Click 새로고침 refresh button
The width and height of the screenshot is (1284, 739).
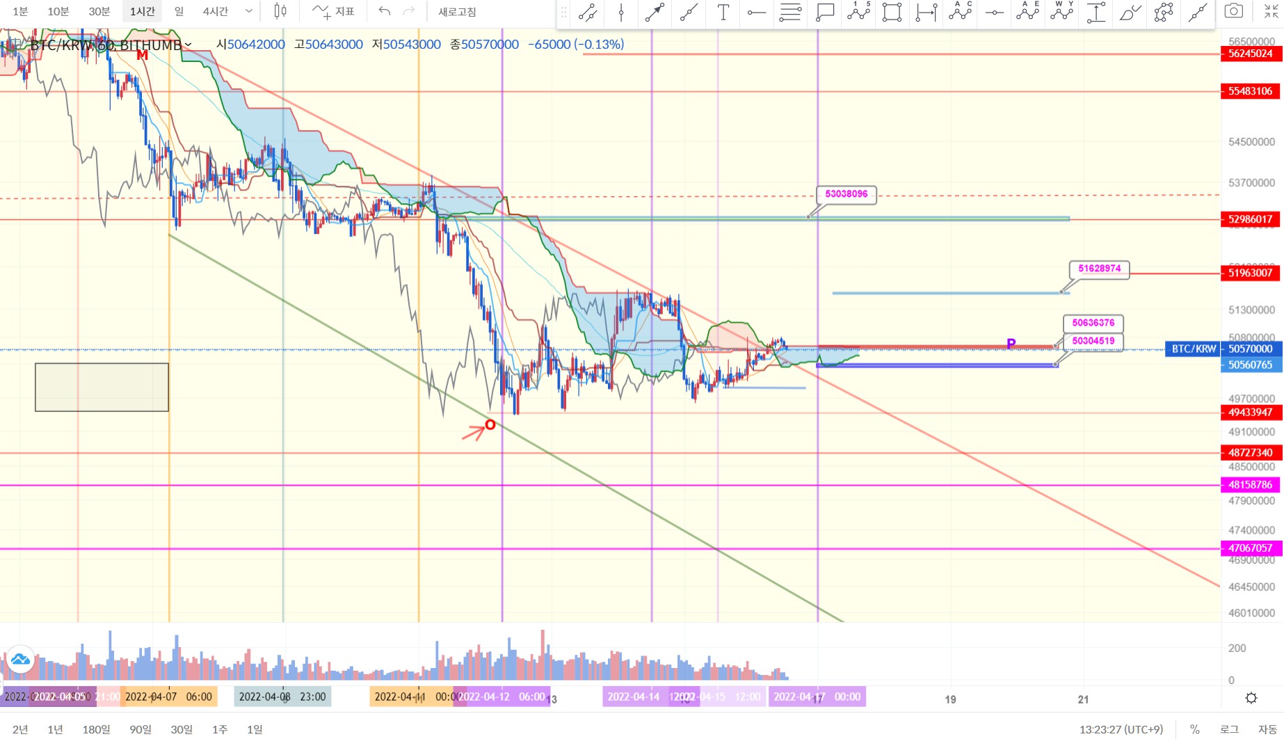click(457, 12)
